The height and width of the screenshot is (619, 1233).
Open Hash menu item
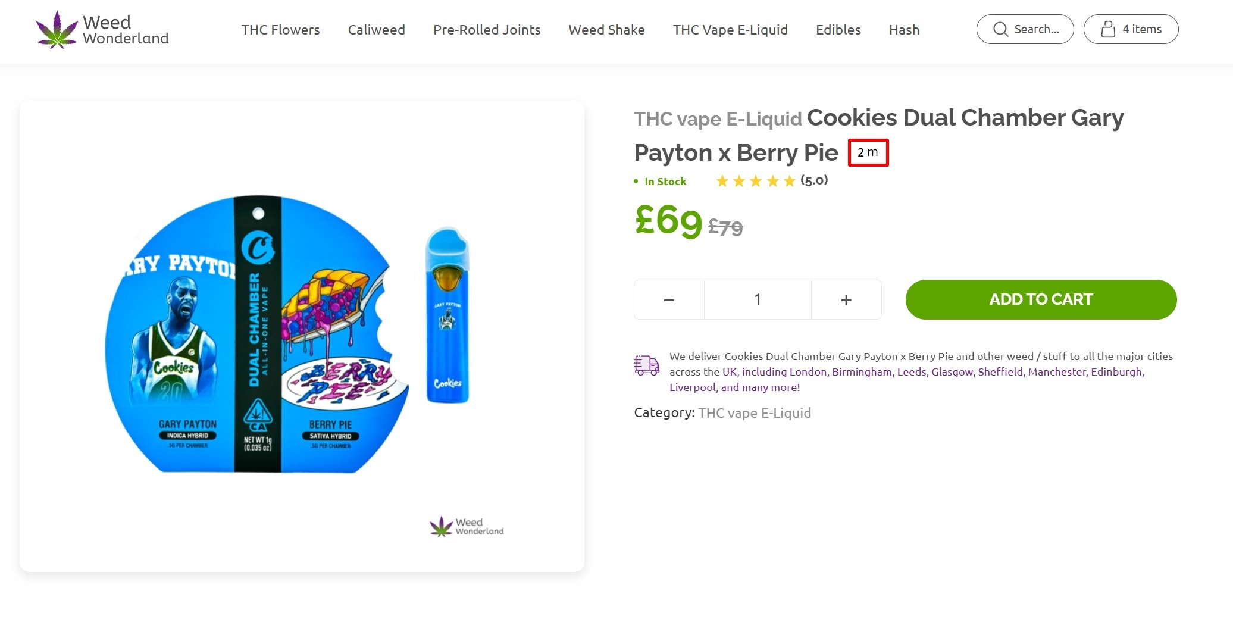click(904, 30)
